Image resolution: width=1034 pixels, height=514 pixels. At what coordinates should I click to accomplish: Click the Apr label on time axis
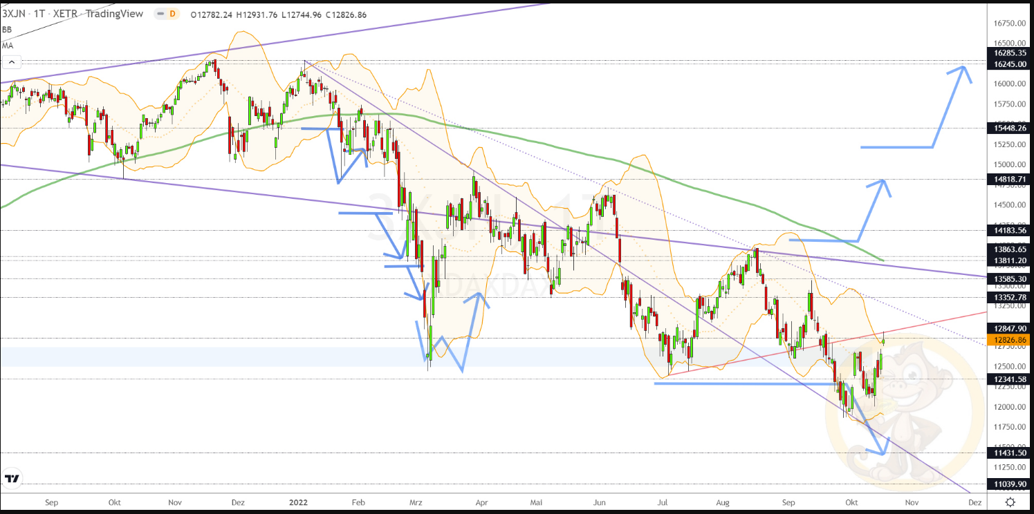(x=482, y=502)
